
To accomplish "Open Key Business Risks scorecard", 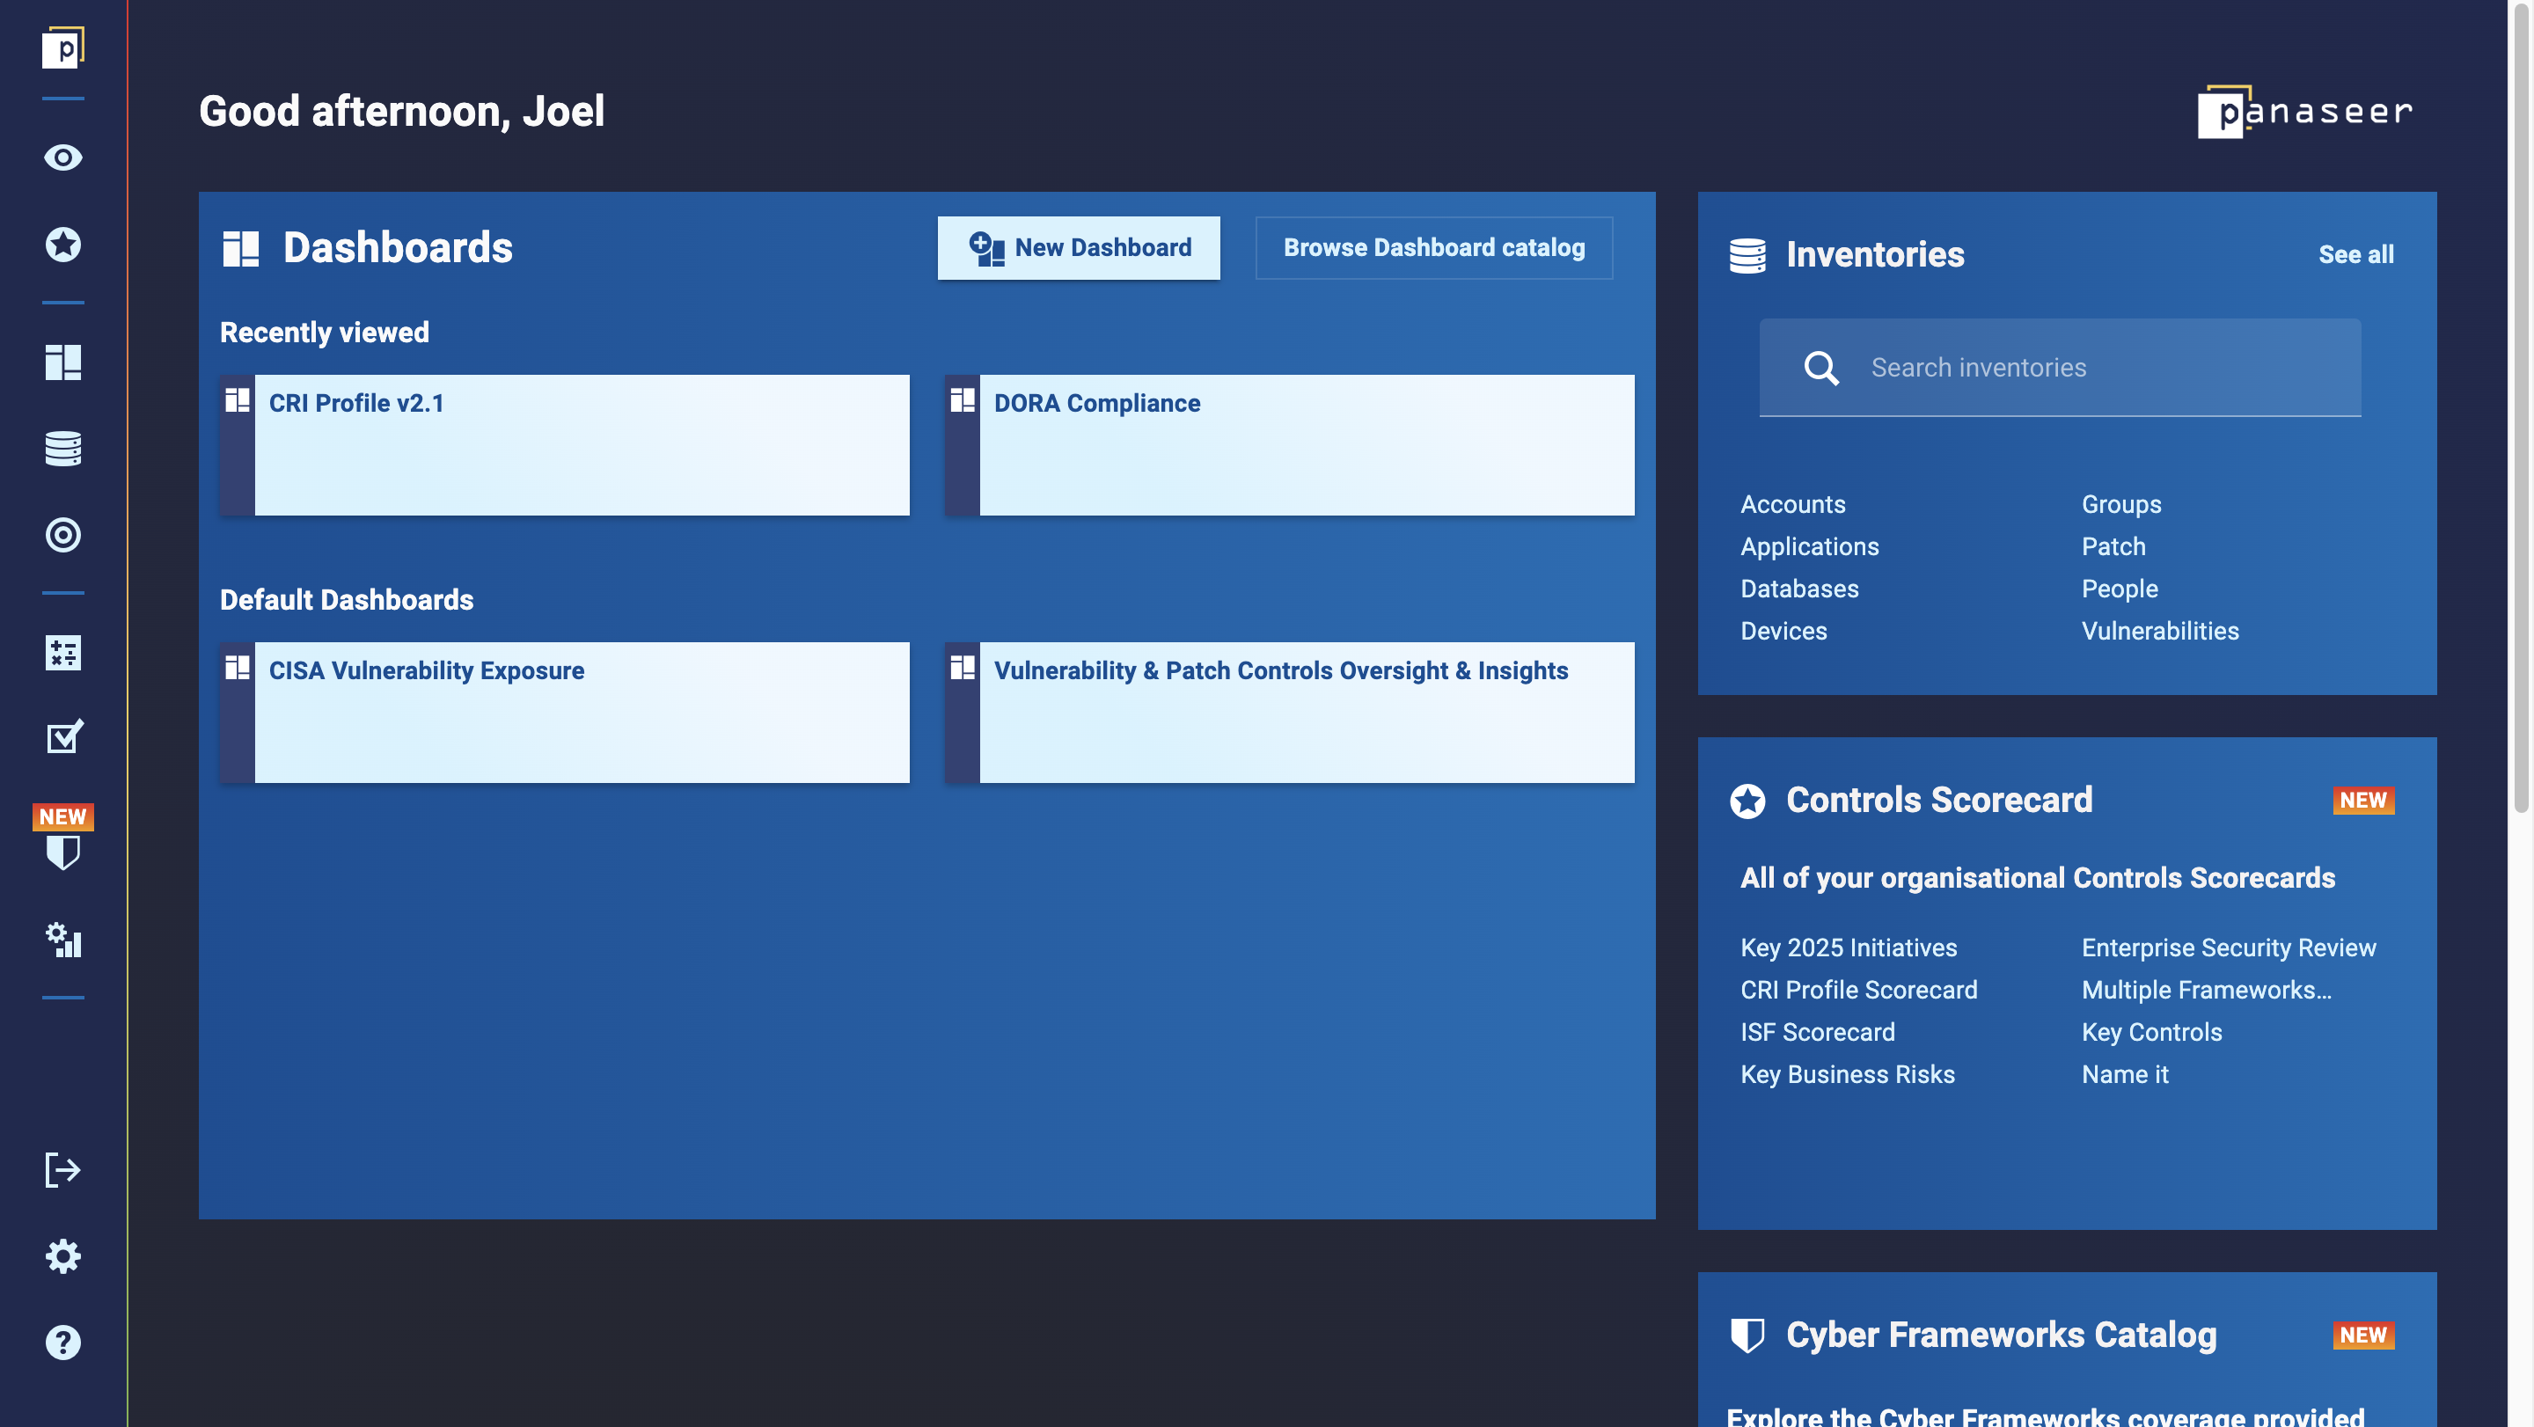I will point(1848,1075).
